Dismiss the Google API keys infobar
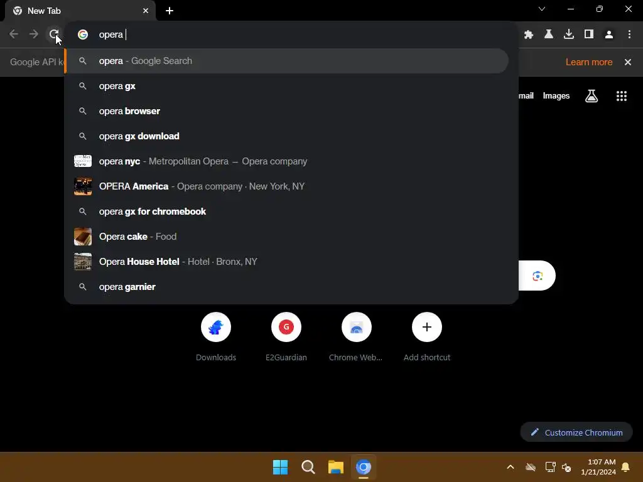Image resolution: width=643 pixels, height=482 pixels. tap(628, 62)
